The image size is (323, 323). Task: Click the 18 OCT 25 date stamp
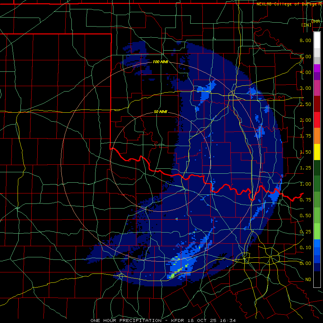pos(203,320)
